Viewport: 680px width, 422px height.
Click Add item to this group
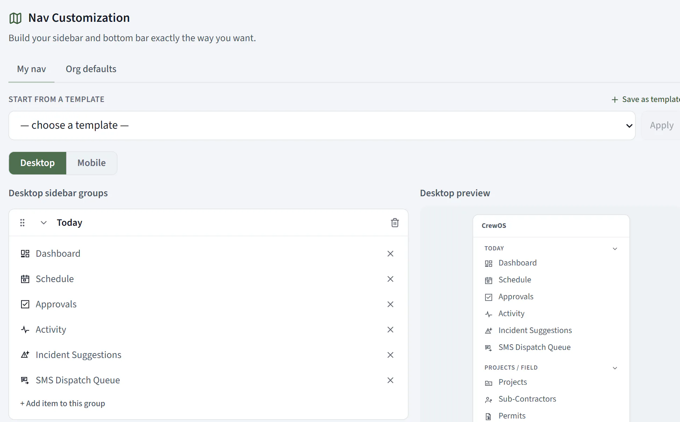click(63, 403)
